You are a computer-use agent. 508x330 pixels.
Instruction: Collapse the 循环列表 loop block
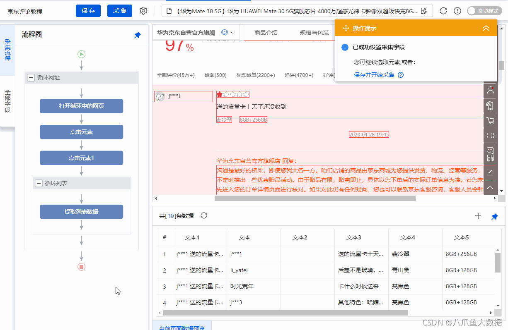(39, 183)
